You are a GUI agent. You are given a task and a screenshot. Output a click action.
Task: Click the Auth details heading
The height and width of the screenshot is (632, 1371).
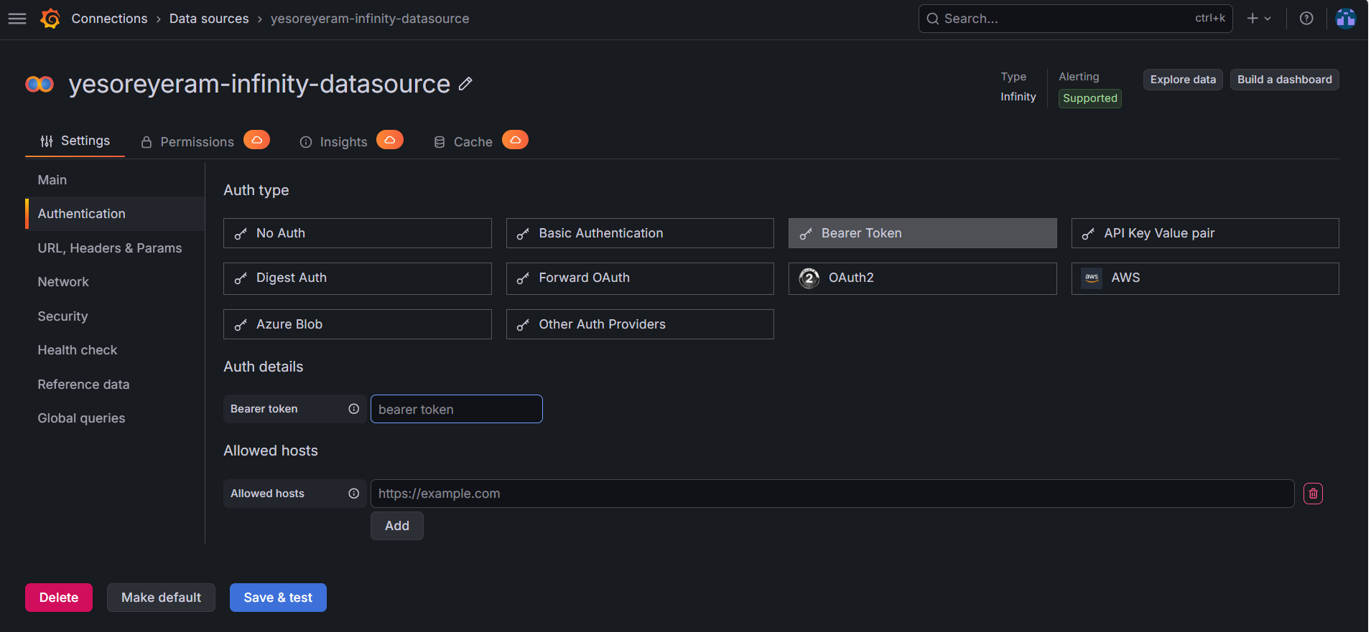[264, 367]
